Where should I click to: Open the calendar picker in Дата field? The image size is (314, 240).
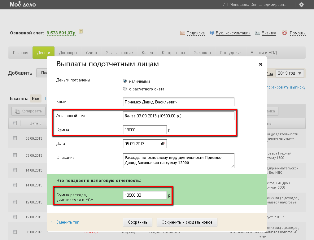(163, 143)
